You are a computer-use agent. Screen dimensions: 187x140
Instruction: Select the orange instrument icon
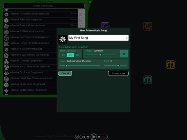[x=148, y=26]
